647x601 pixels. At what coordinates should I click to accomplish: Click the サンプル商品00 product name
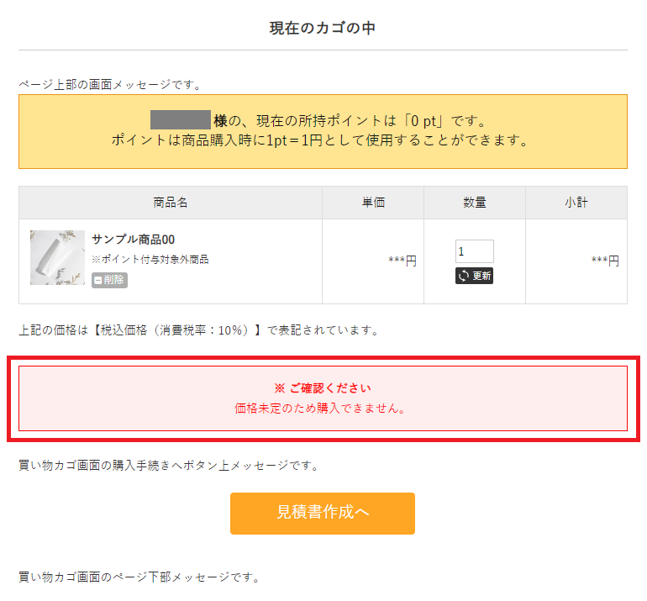pos(133,240)
